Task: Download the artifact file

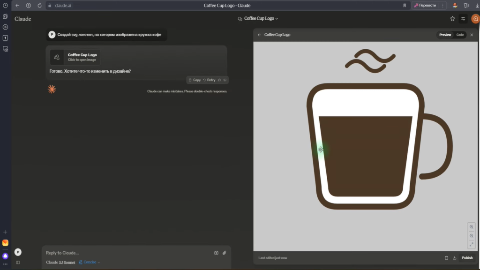Action: tap(454, 258)
